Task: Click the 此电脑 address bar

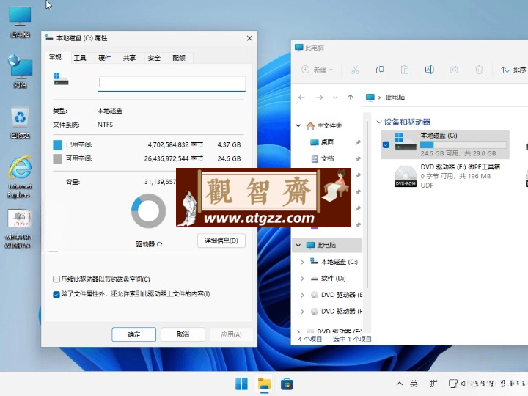Action: [x=444, y=98]
